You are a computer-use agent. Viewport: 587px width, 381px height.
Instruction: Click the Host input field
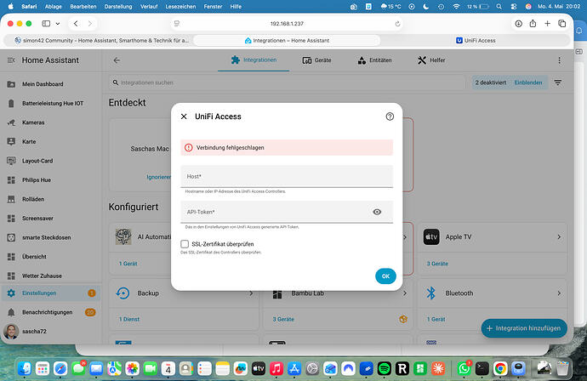(287, 176)
